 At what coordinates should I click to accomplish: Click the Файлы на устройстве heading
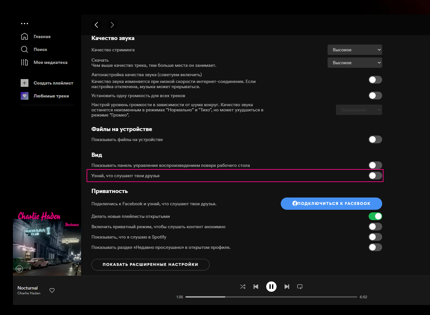coord(122,129)
